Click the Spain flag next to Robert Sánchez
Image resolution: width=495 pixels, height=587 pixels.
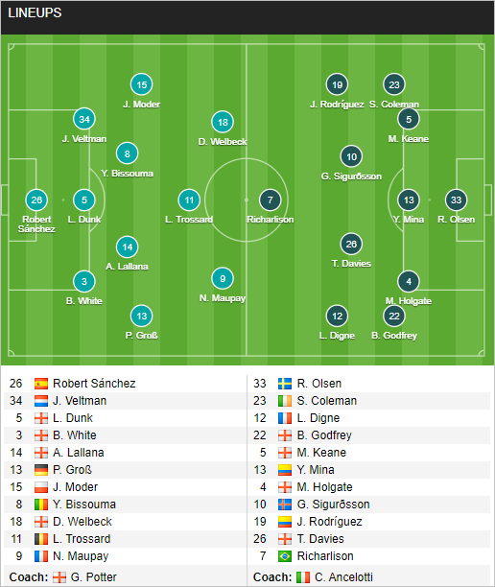pyautogui.click(x=41, y=384)
